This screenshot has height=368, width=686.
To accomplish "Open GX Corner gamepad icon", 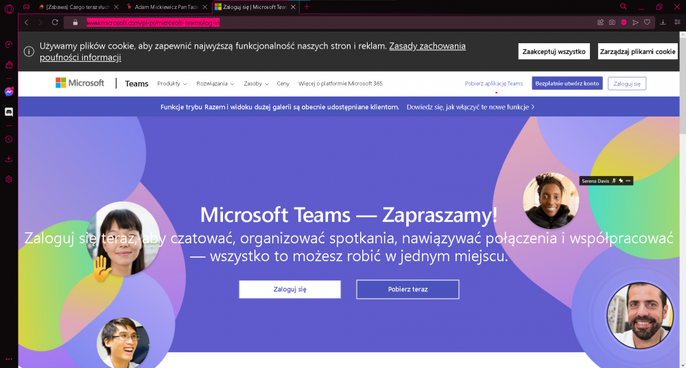I will (27, 7).
